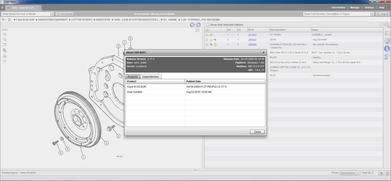Open the serial number dropdown arrow
The image size is (391, 181).
point(52,14)
